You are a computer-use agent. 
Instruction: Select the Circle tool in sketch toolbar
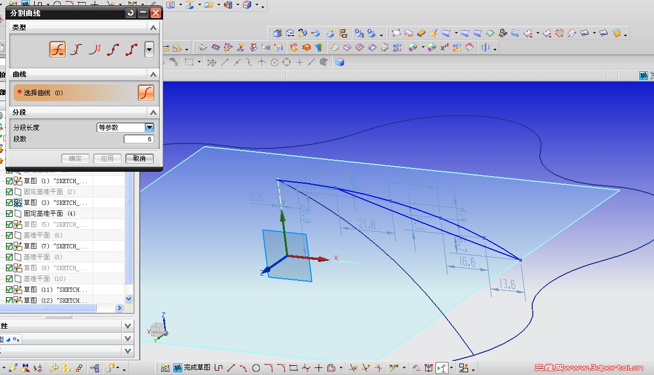pyautogui.click(x=256, y=368)
